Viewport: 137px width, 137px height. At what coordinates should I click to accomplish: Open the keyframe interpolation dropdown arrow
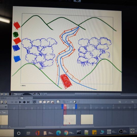pos(67,102)
